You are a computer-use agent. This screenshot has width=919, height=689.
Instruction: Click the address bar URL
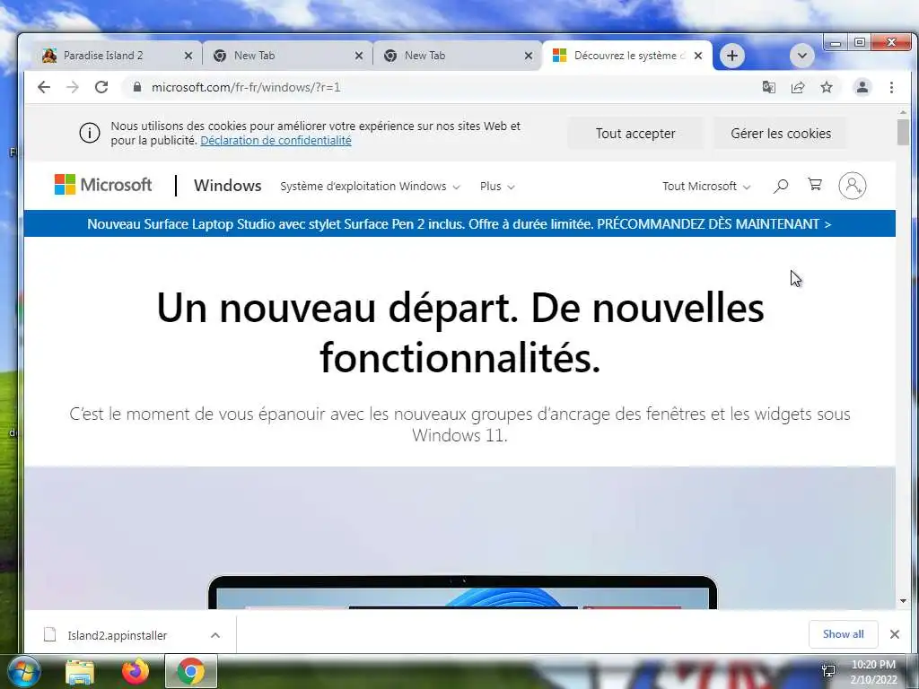246,87
